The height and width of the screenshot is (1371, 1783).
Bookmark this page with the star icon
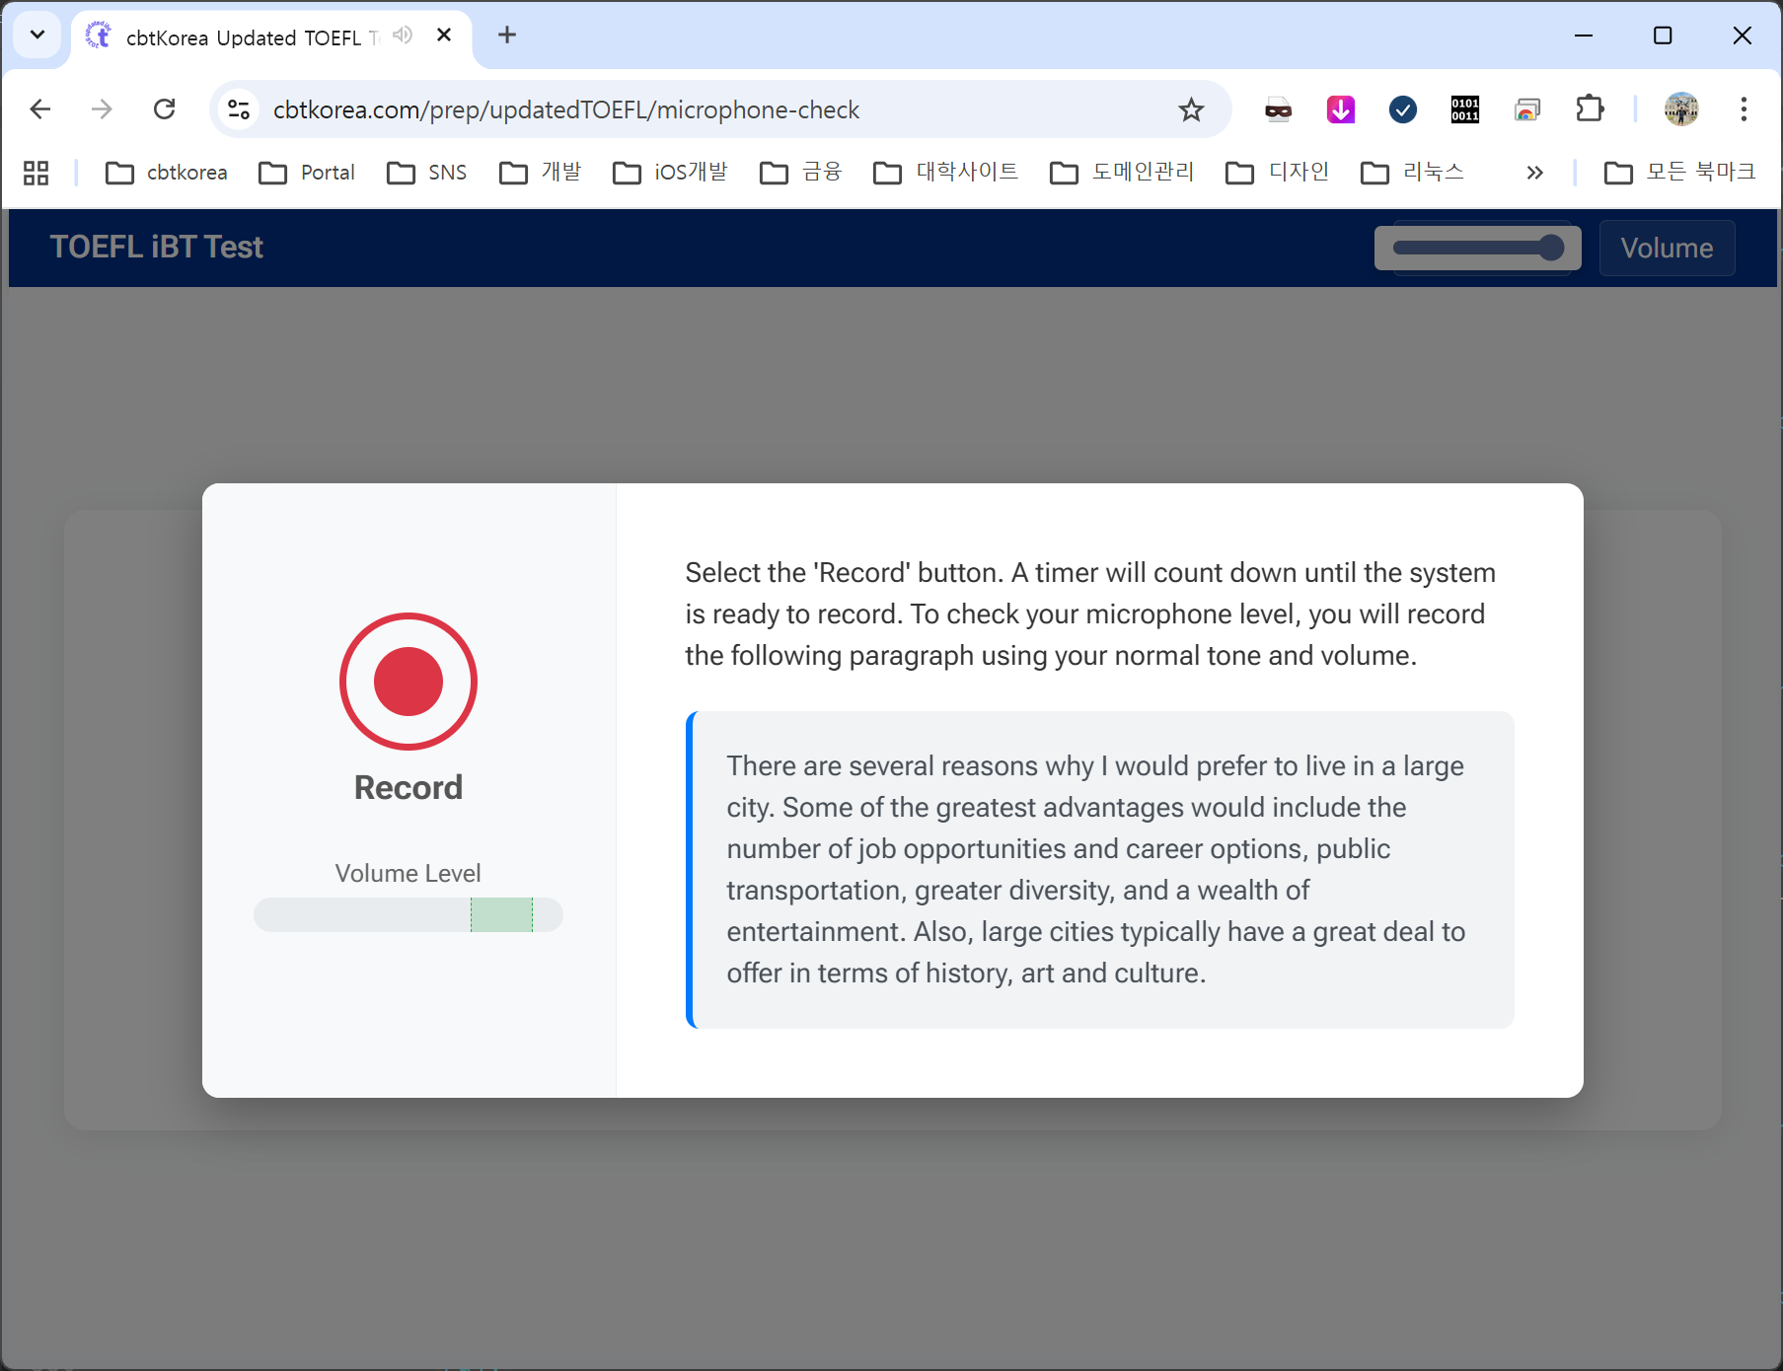point(1191,109)
